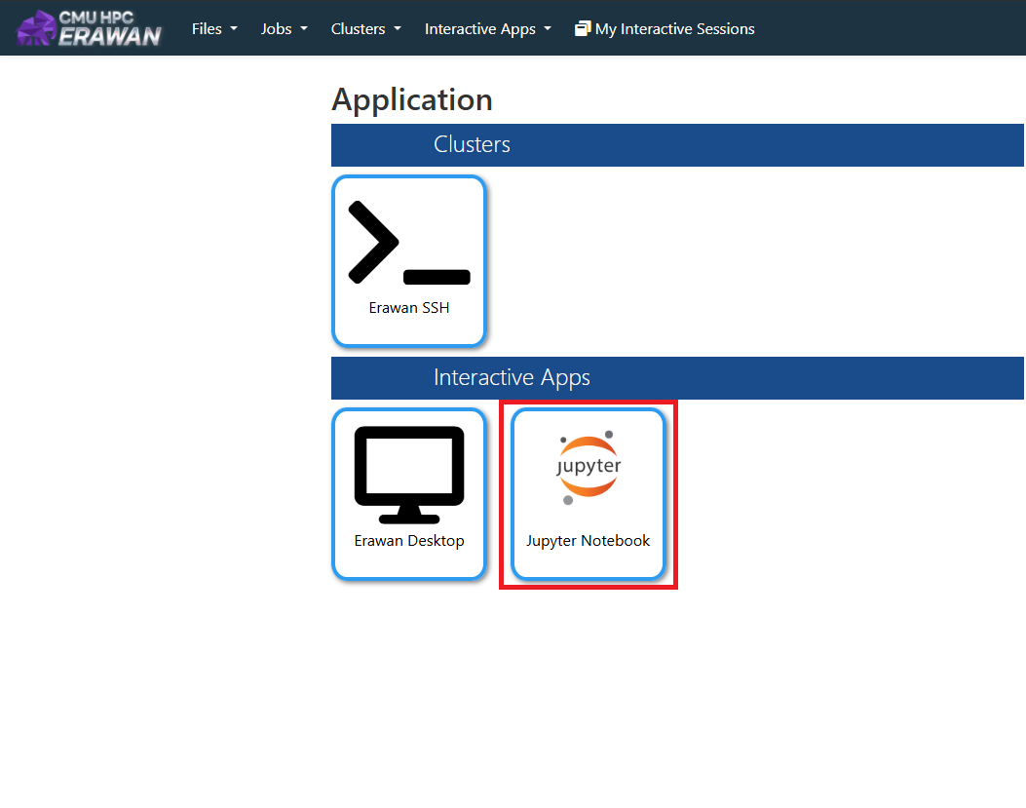
Task: Click the sessions icon beside My Interactive Sessions
Action: coord(583,28)
